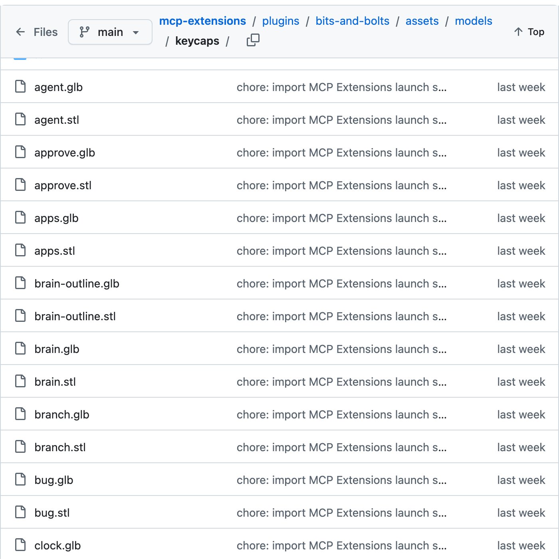Image resolution: width=559 pixels, height=559 pixels.
Task: Open the apps.stl file
Action: click(x=55, y=251)
